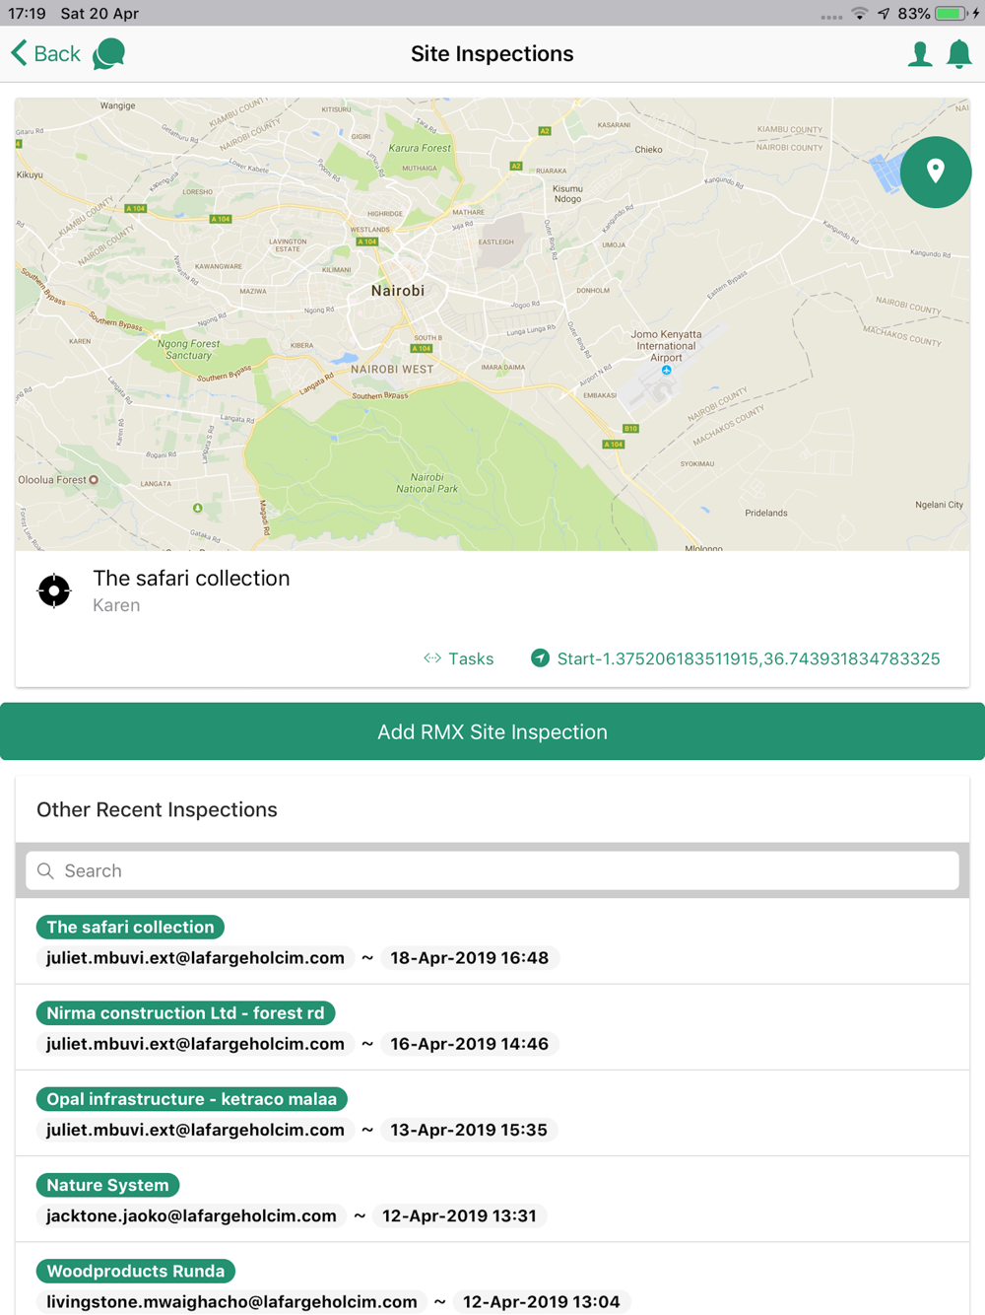
Task: Open the notifications bell
Action: tap(958, 54)
